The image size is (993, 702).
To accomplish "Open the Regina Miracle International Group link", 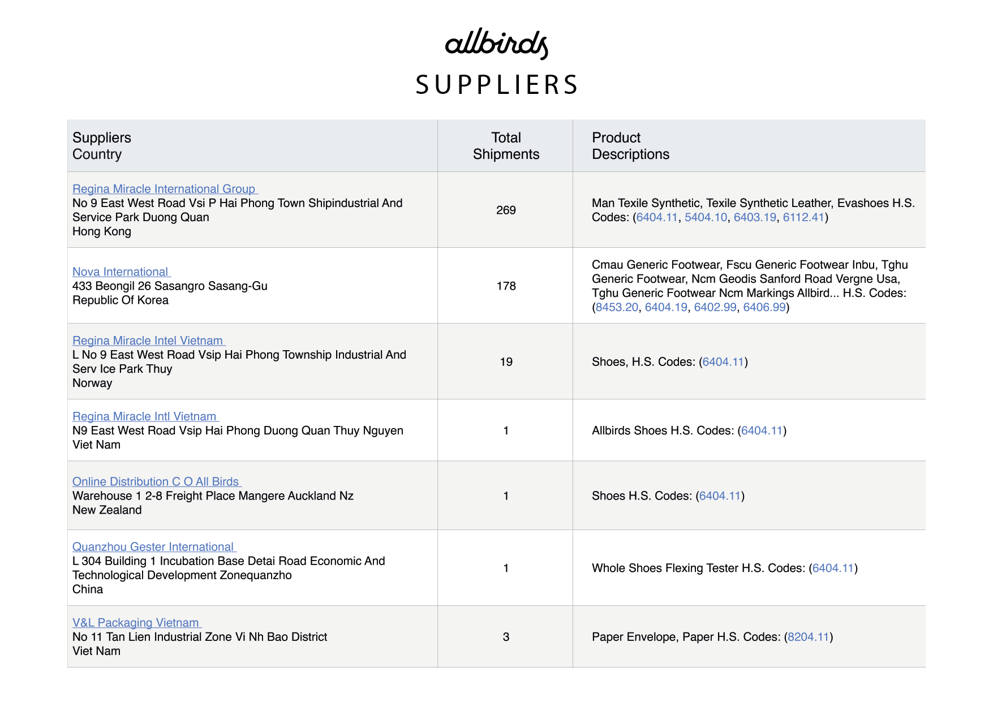I will point(165,189).
